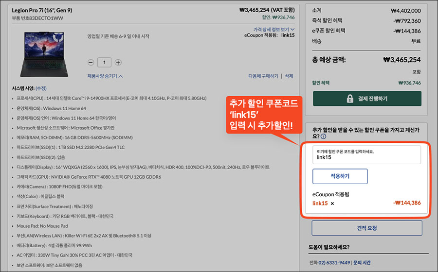Click the Legion Pro 7i (16", Gen 9) title
Screen dimensions: 438x272
pyautogui.click(x=42, y=10)
